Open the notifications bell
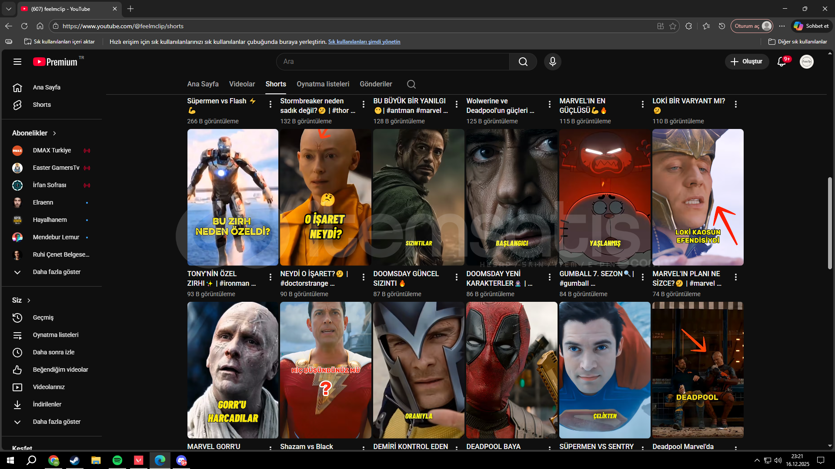 [x=782, y=62]
